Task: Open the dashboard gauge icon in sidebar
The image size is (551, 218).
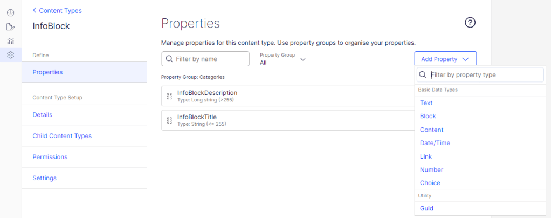Action: (10, 12)
